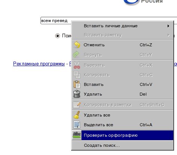Viewport: 177px width, 155px height.
Task: Expand the Вставить личные данные submenu arrow
Action: 168,26
